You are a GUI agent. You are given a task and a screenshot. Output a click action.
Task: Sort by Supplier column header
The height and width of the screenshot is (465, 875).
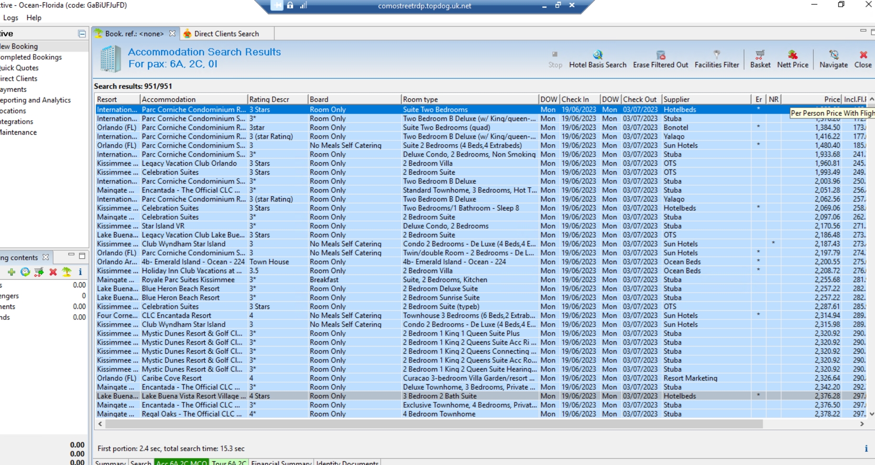tap(706, 99)
